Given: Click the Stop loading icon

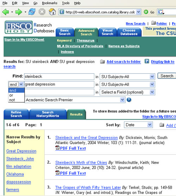Looking at the screenshot, I should click(x=42, y=12).
